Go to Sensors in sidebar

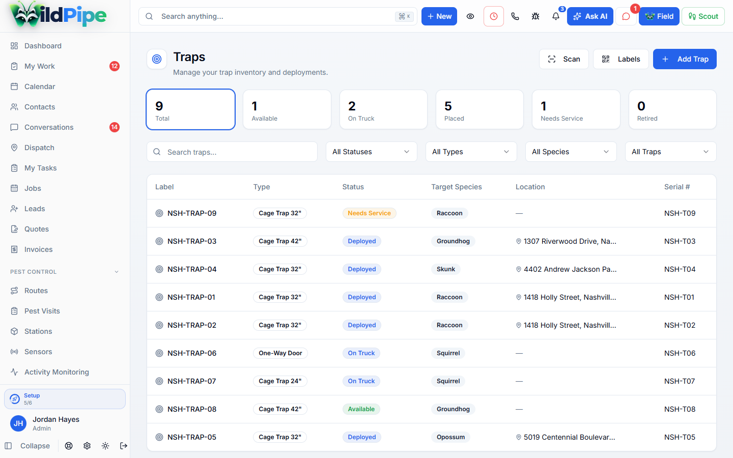(x=65, y=352)
